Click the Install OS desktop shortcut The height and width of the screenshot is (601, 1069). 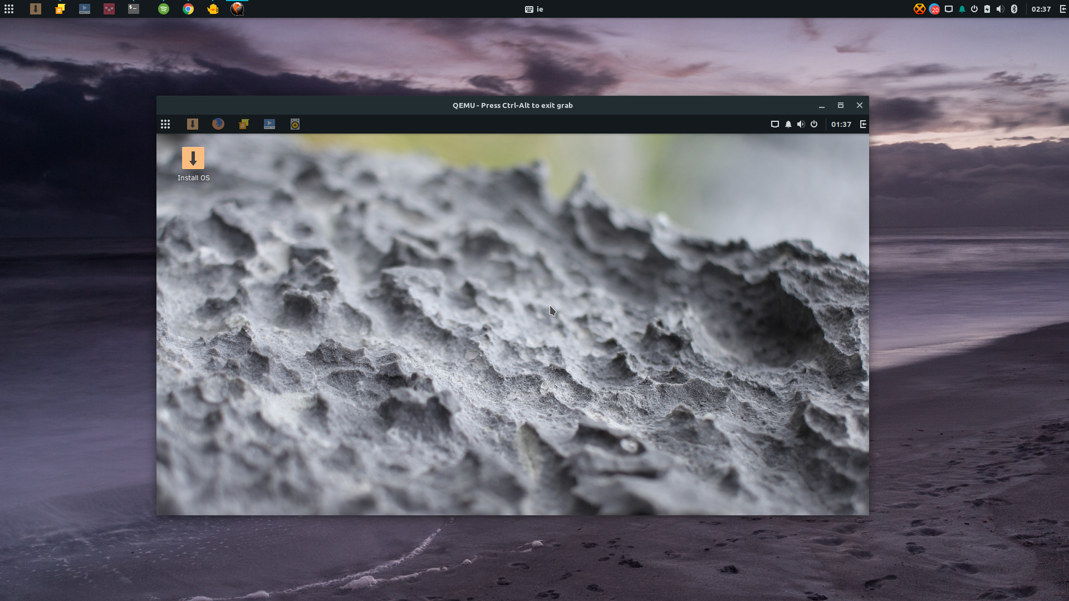click(193, 164)
